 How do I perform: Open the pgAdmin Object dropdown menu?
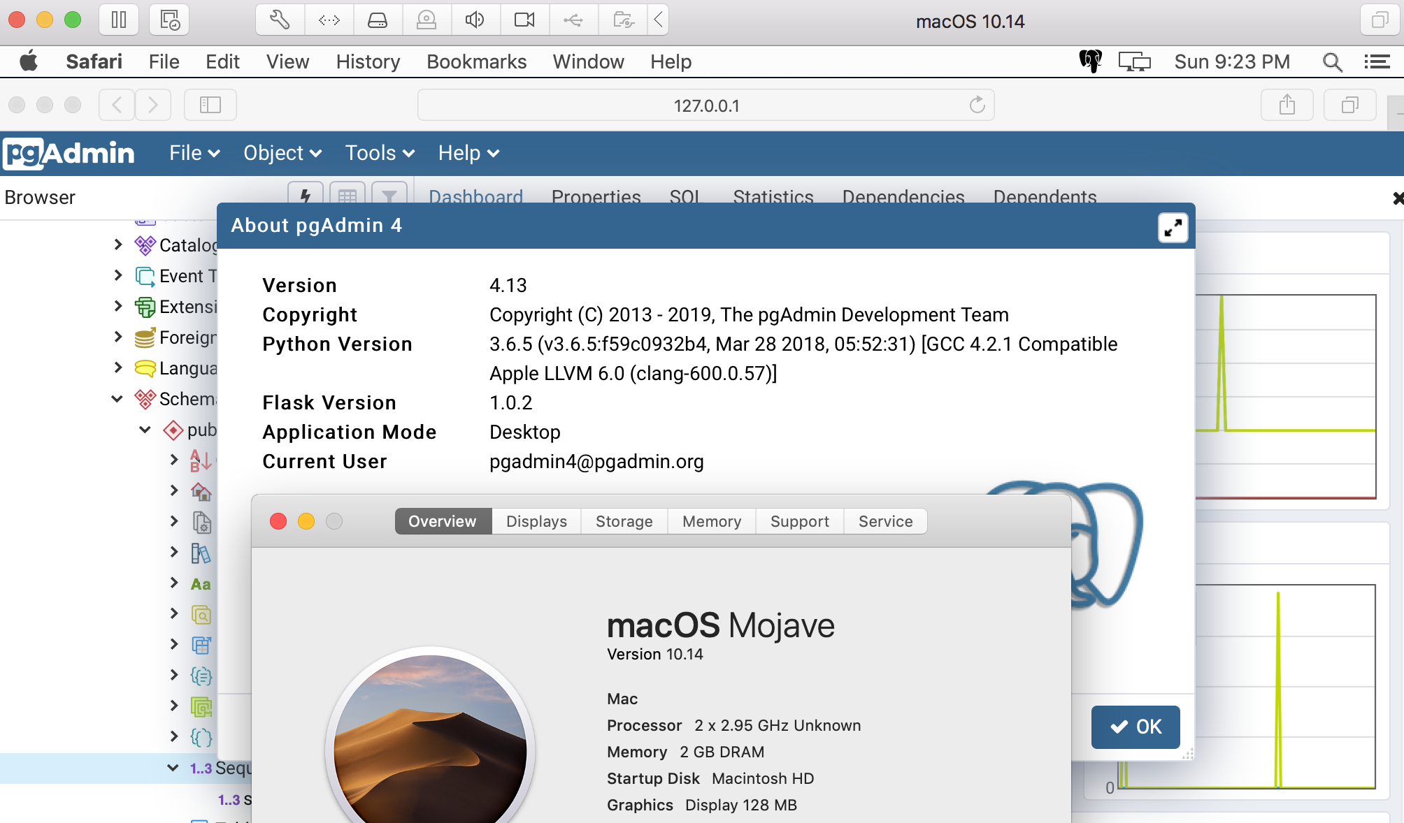click(282, 153)
